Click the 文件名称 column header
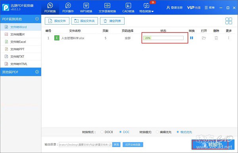Image resolution: width=238 pixels, height=153 pixels. (75, 31)
